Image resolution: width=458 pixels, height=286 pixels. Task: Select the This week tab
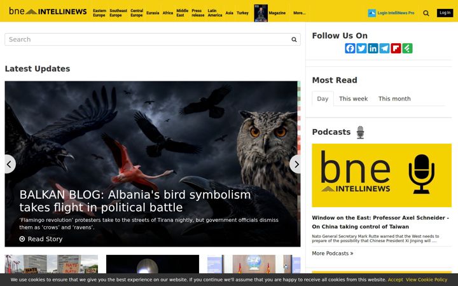click(x=353, y=99)
